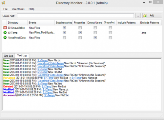Open S:\Temp\ link in Modified New File2.txt line

[48, 93]
